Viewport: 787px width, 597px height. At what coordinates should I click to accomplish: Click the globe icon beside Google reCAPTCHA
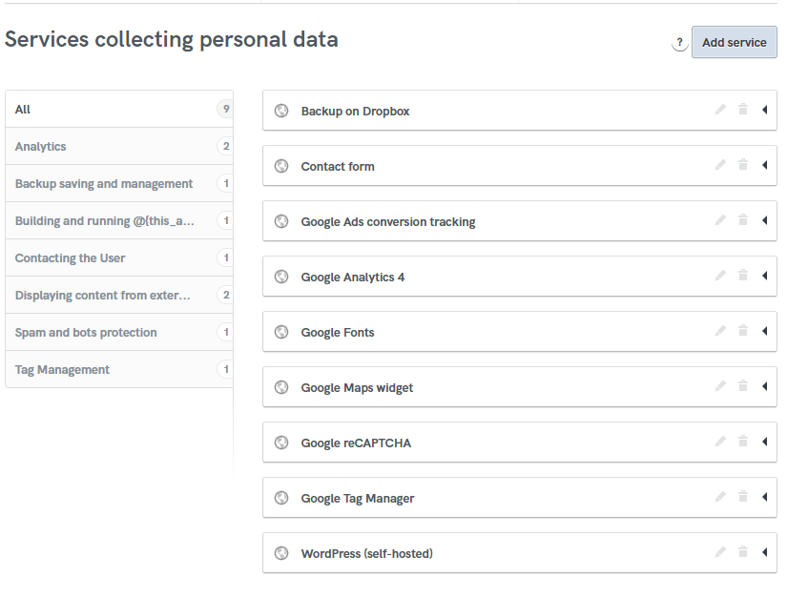(281, 443)
